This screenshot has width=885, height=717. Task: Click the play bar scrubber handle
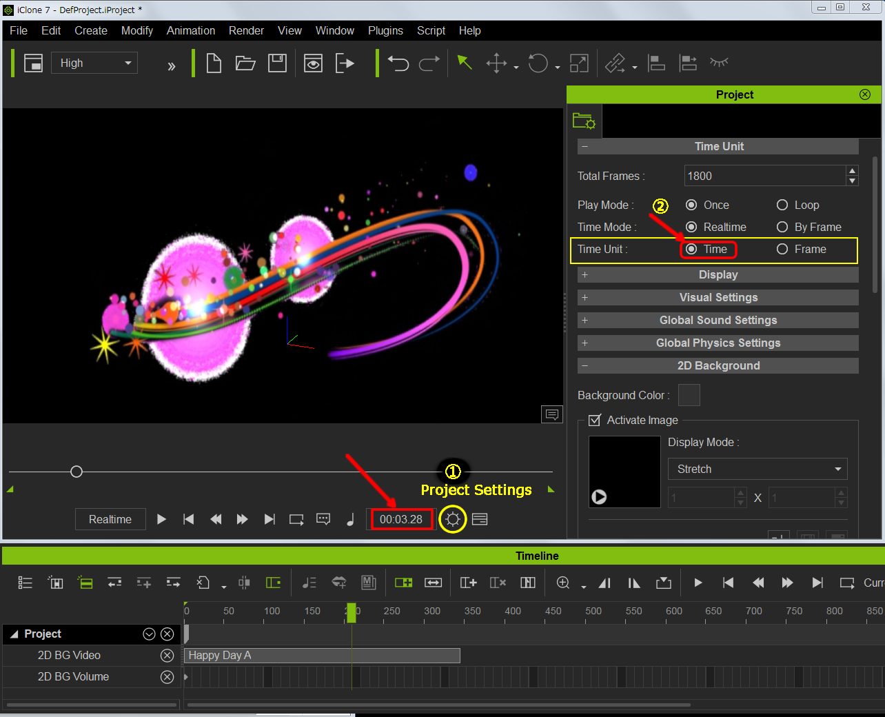(x=77, y=472)
